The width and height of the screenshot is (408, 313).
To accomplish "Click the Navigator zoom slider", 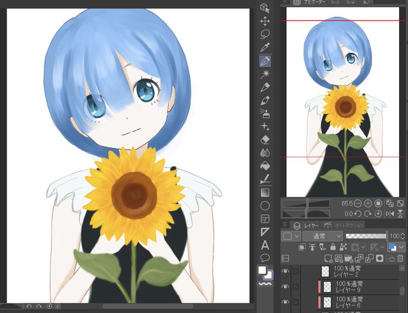I will click(306, 203).
